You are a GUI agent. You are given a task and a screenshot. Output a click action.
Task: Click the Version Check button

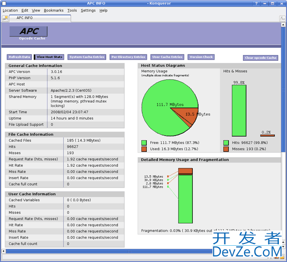201,57
